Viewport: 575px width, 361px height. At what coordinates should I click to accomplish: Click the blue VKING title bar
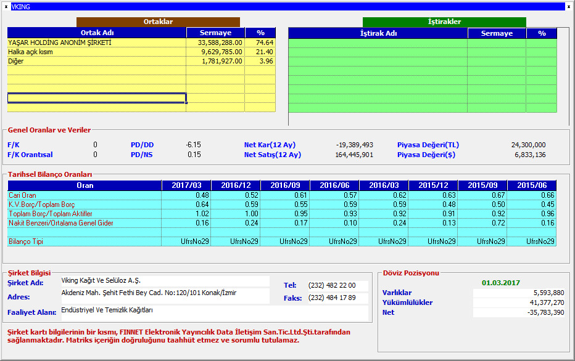pyautogui.click(x=288, y=7)
